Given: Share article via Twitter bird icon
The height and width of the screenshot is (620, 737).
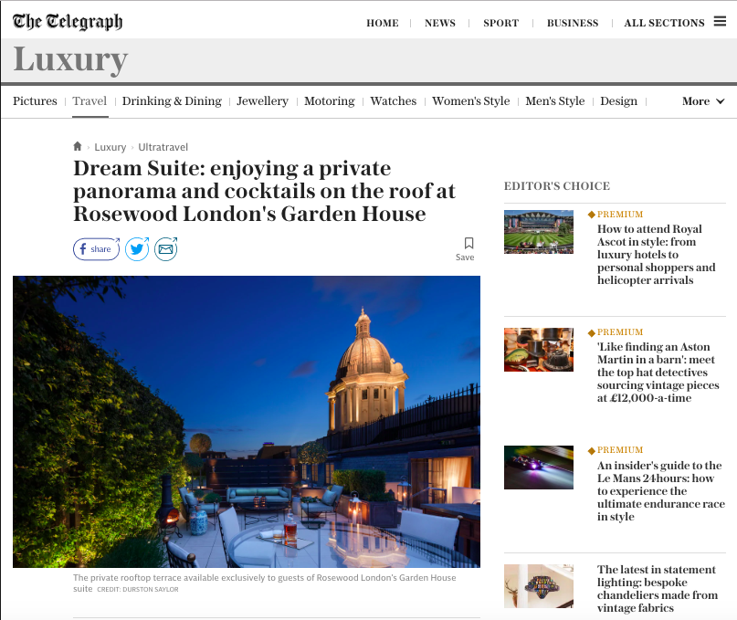Looking at the screenshot, I should [137, 249].
